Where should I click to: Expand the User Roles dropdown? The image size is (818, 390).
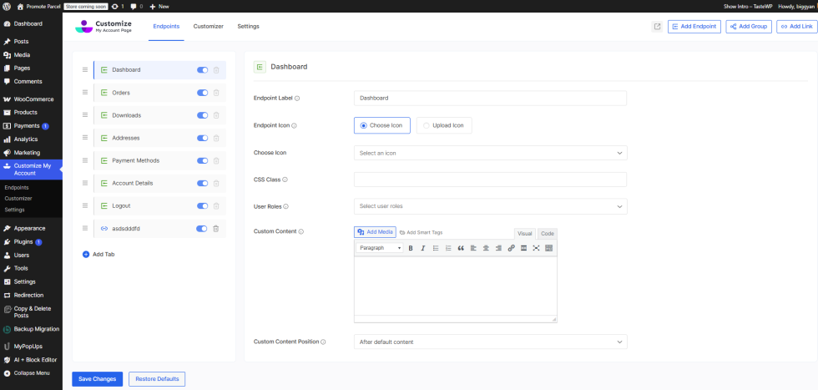(x=490, y=206)
